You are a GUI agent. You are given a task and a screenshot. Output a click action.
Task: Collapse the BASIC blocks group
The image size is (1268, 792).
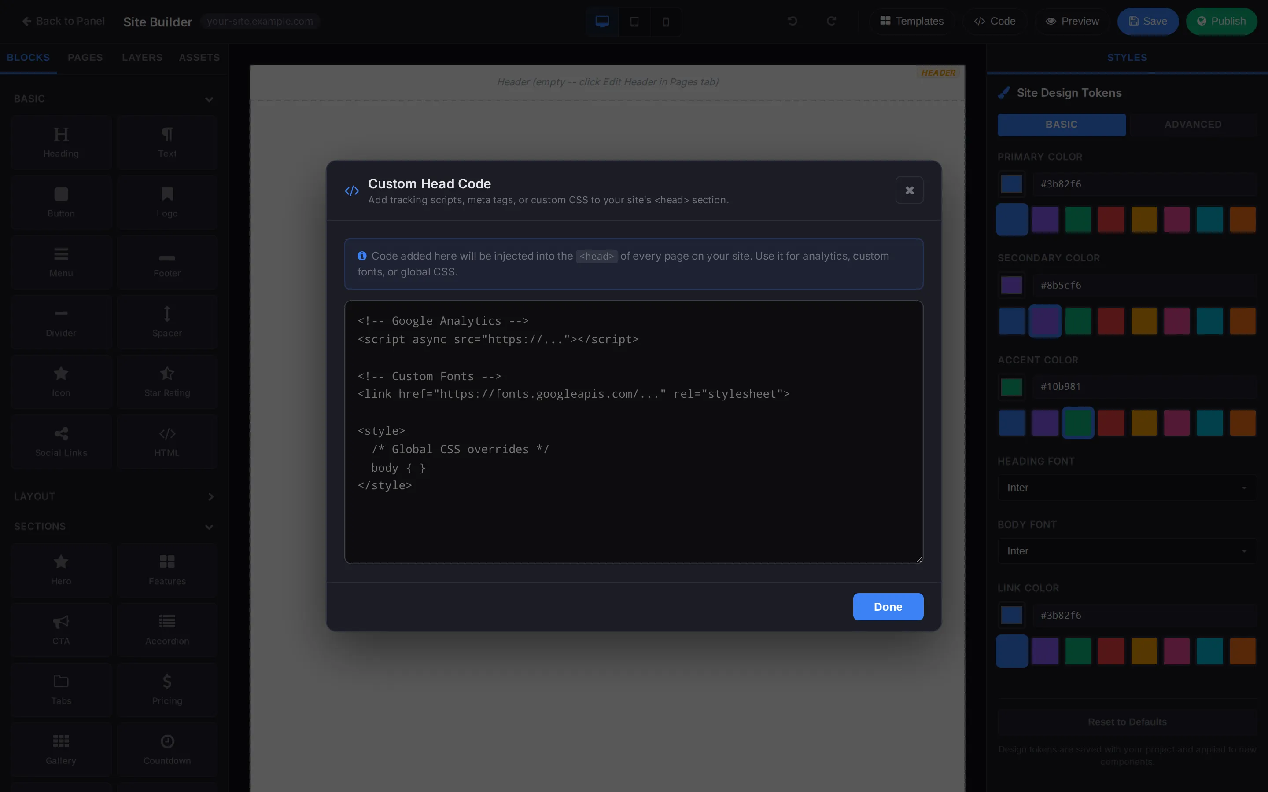(x=114, y=99)
